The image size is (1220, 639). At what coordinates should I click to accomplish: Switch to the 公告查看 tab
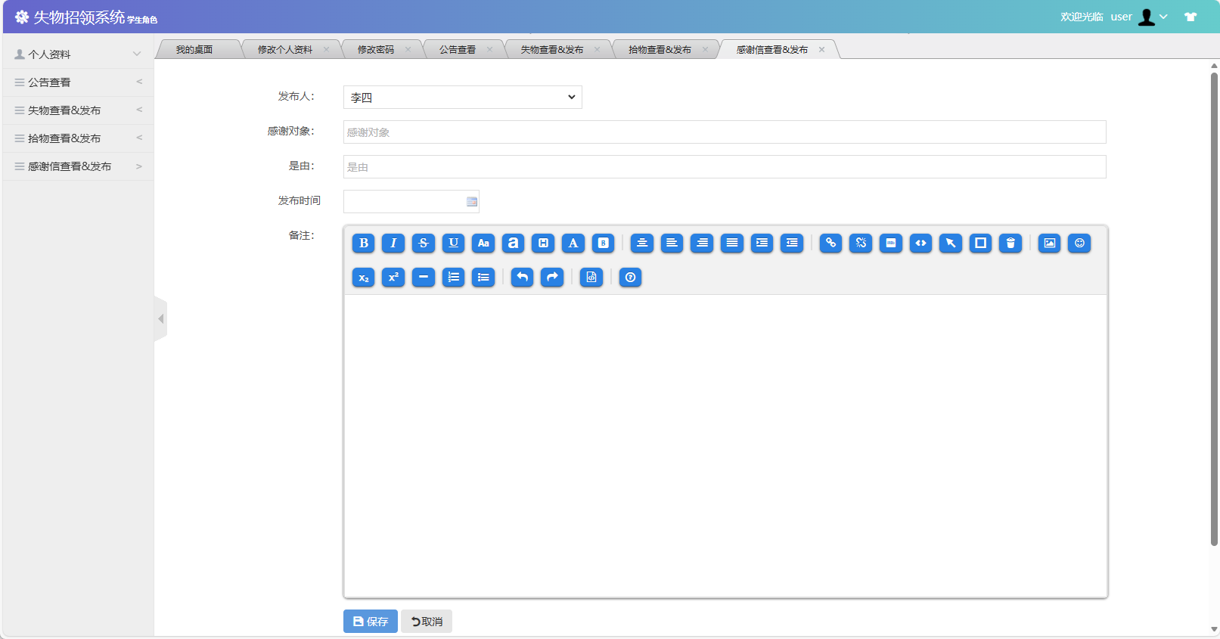click(x=458, y=50)
